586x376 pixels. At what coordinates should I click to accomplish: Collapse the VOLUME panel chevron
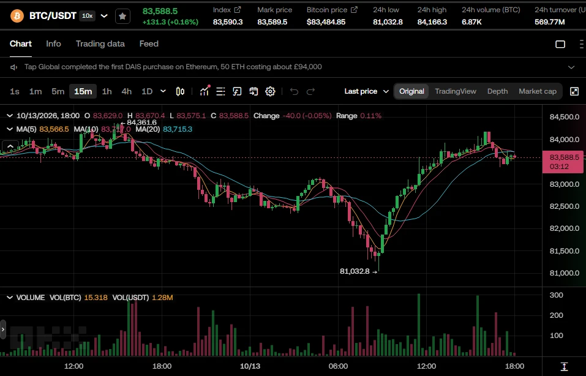[x=10, y=298]
